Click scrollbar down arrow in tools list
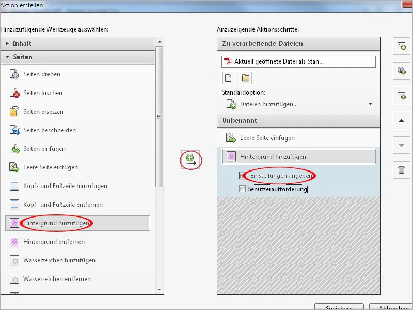This screenshot has width=413, height=310. click(x=160, y=290)
